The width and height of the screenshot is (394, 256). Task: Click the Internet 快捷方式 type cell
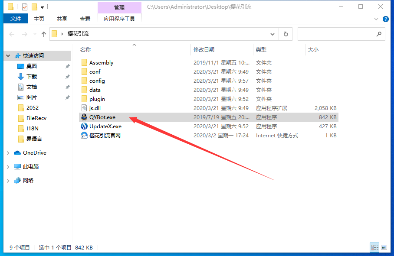(x=277, y=136)
